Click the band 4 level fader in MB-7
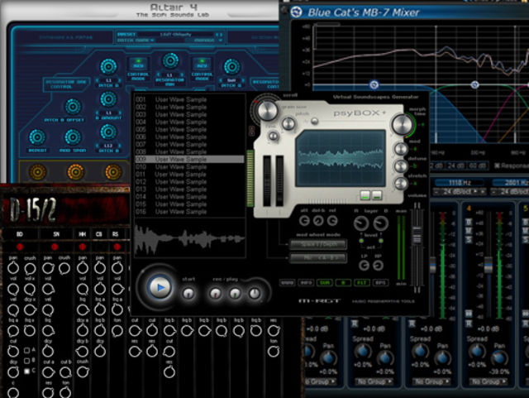Viewport: 529px width, 398px height. tap(488, 265)
